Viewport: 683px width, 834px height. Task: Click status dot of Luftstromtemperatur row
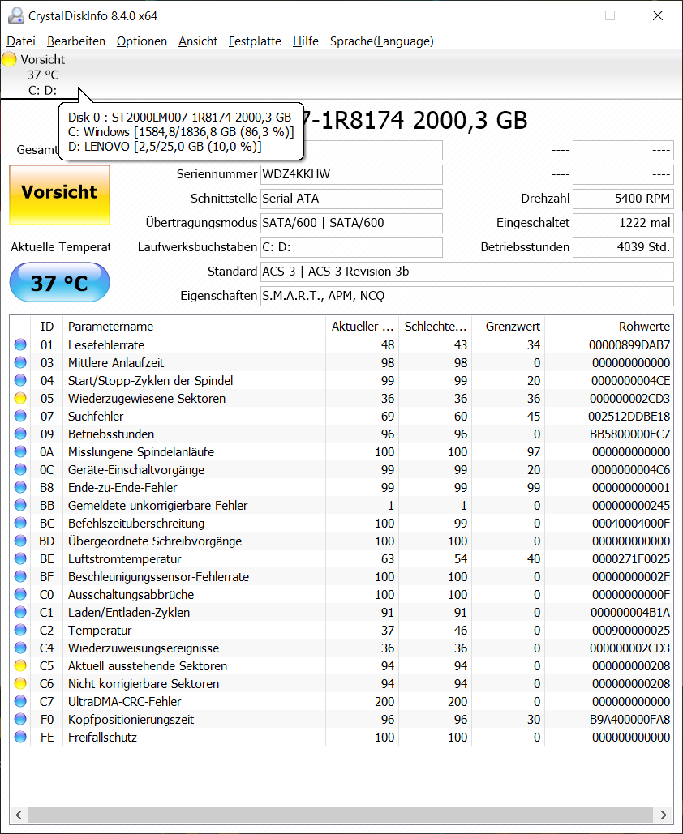[x=20, y=558]
